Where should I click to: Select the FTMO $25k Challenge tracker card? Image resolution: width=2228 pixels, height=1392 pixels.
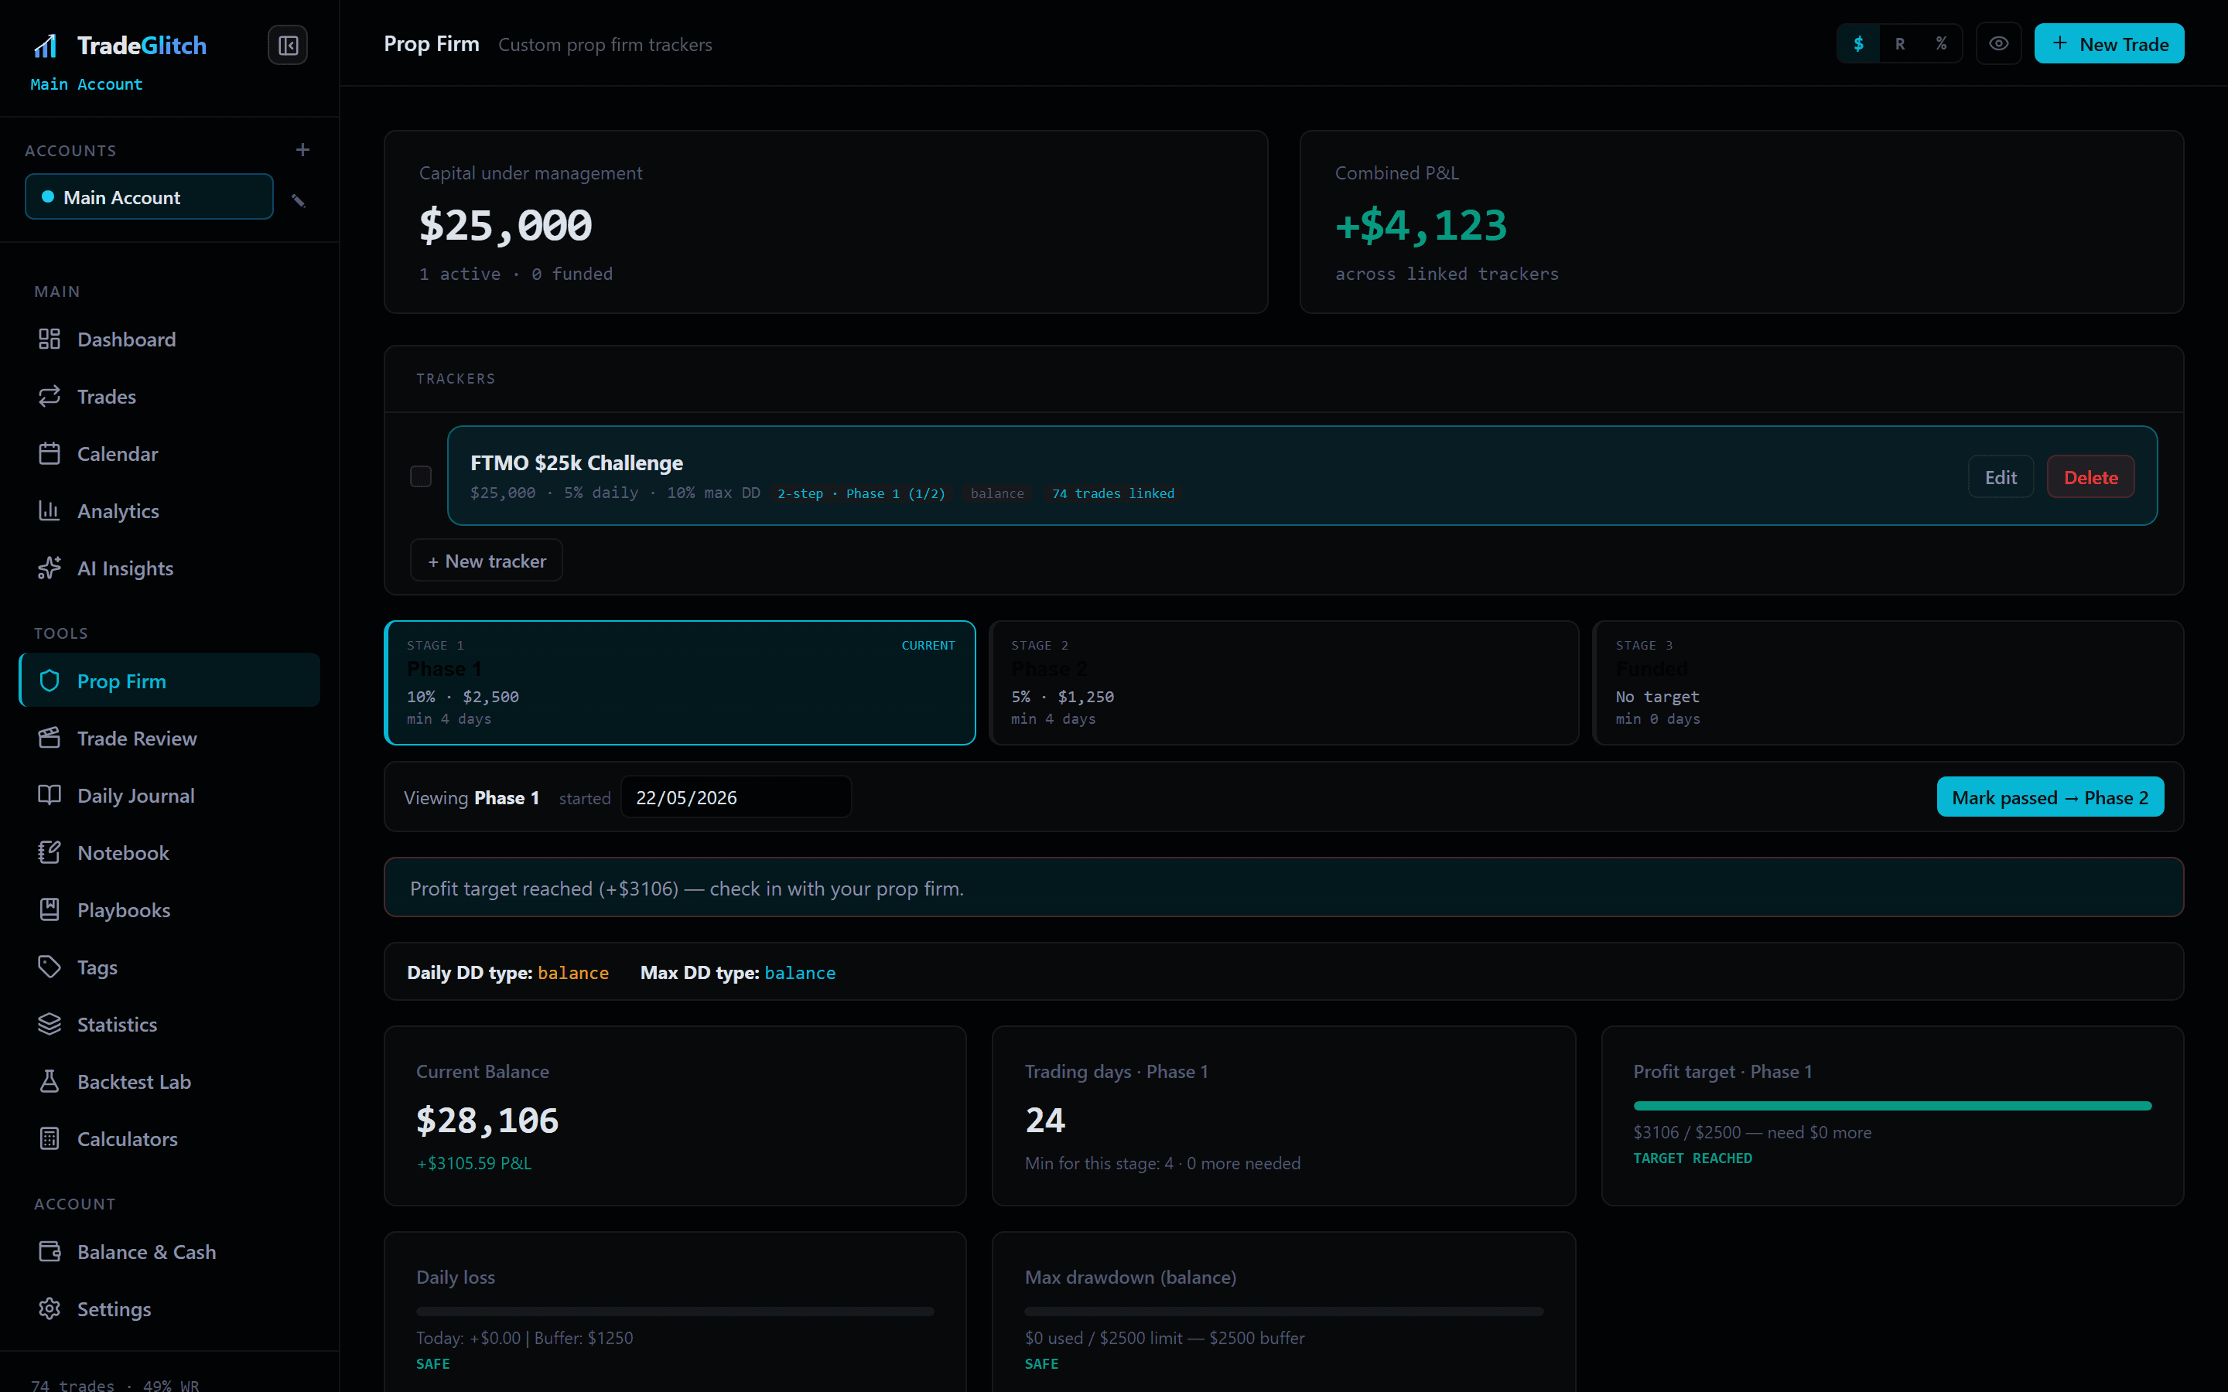(x=1302, y=476)
